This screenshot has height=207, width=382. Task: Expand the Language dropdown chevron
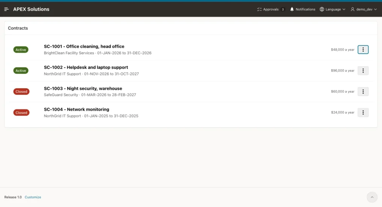pyautogui.click(x=344, y=9)
